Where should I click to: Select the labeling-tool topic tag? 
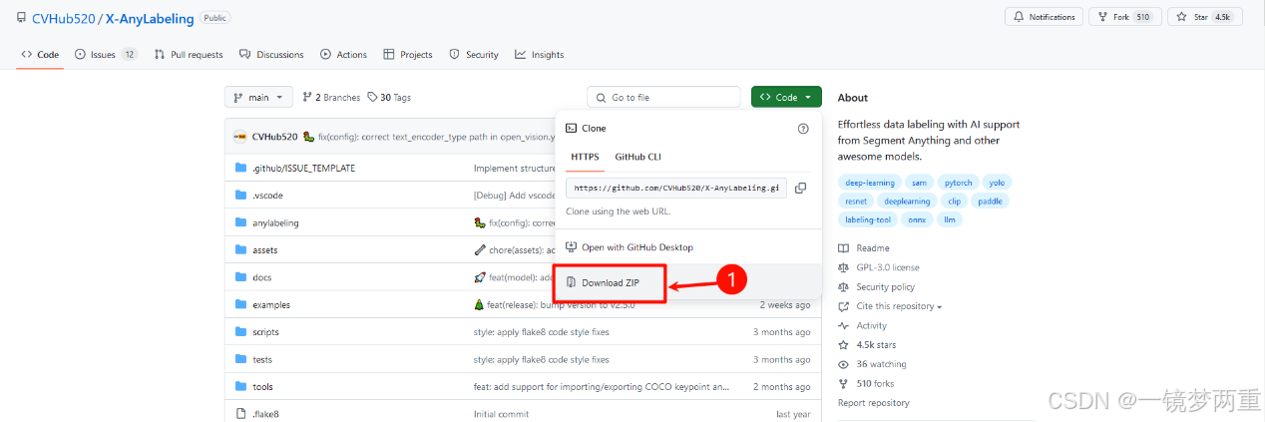tap(868, 219)
